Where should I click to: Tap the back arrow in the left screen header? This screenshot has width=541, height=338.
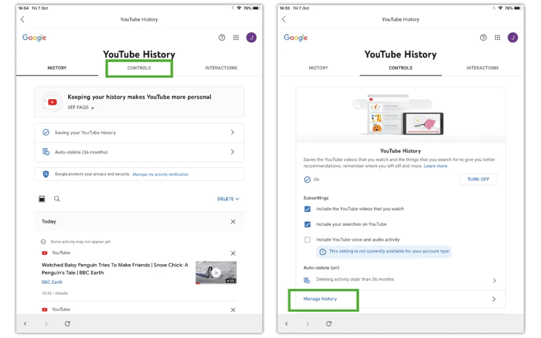point(22,20)
